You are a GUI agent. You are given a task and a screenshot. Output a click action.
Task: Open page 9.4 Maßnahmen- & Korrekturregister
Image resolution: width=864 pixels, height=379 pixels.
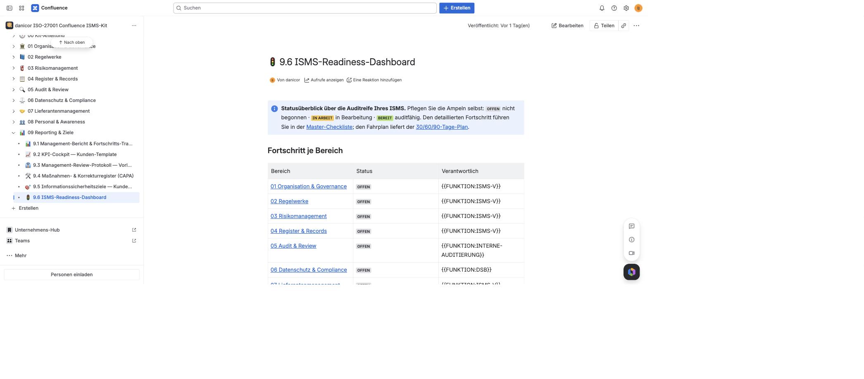[83, 176]
